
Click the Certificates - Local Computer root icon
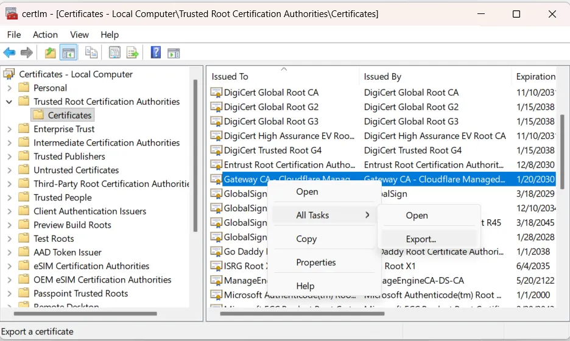pyautogui.click(x=9, y=74)
